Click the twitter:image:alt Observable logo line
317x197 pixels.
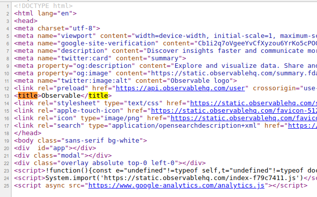125,81
